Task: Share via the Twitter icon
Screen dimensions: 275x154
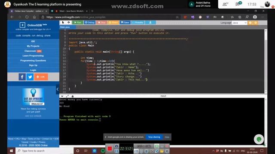Action: pyautogui.click(x=30, y=77)
